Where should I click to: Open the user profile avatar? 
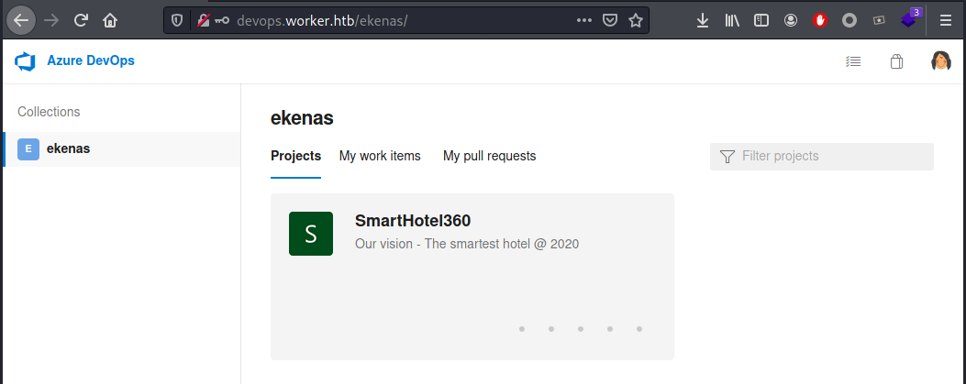coord(940,60)
